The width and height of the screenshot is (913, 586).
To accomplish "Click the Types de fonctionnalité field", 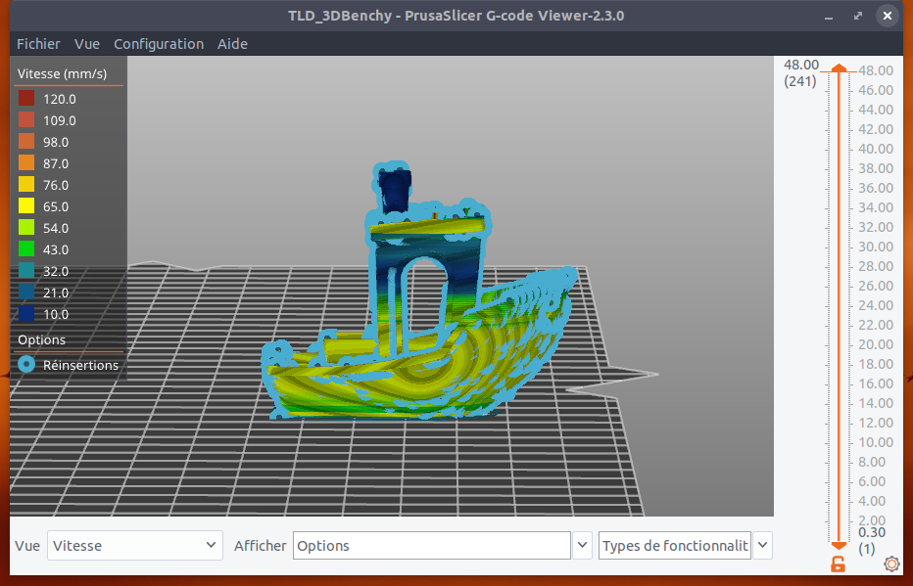I will point(675,545).
